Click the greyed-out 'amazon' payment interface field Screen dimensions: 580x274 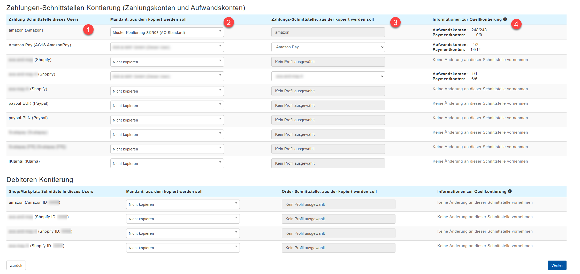[328, 32]
